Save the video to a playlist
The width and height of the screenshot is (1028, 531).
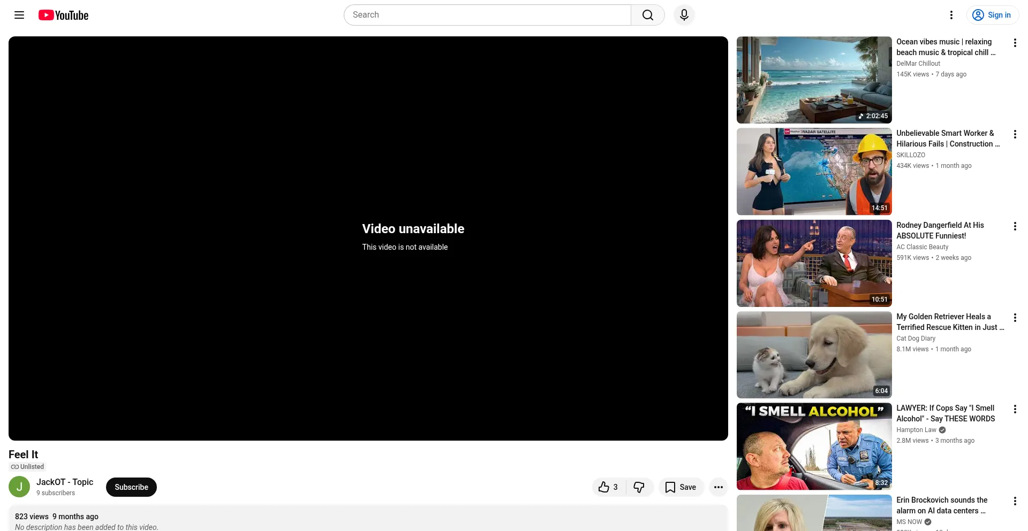pyautogui.click(x=681, y=487)
